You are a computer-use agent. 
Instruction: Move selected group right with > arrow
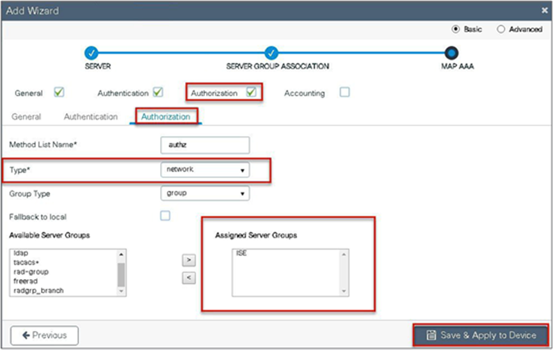pos(189,260)
